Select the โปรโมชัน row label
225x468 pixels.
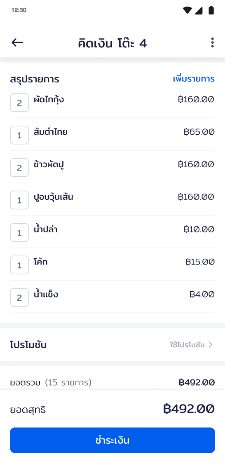point(28,345)
